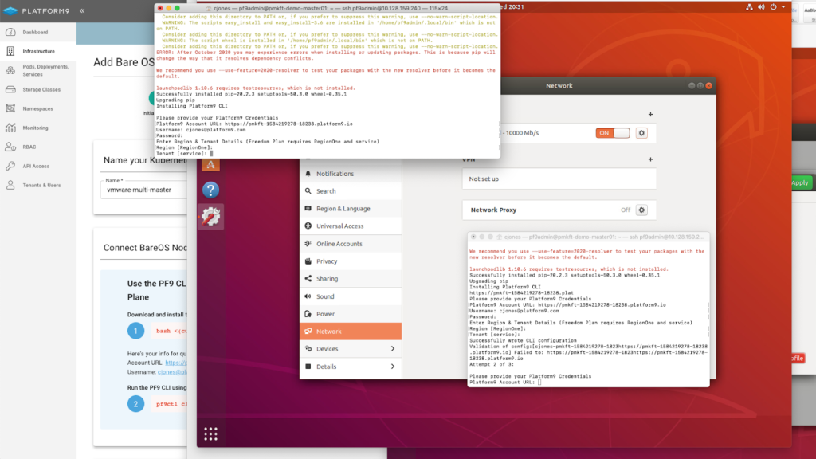Collapse the Platform9 sidebar with the chevron
The width and height of the screenshot is (816, 459).
(82, 10)
